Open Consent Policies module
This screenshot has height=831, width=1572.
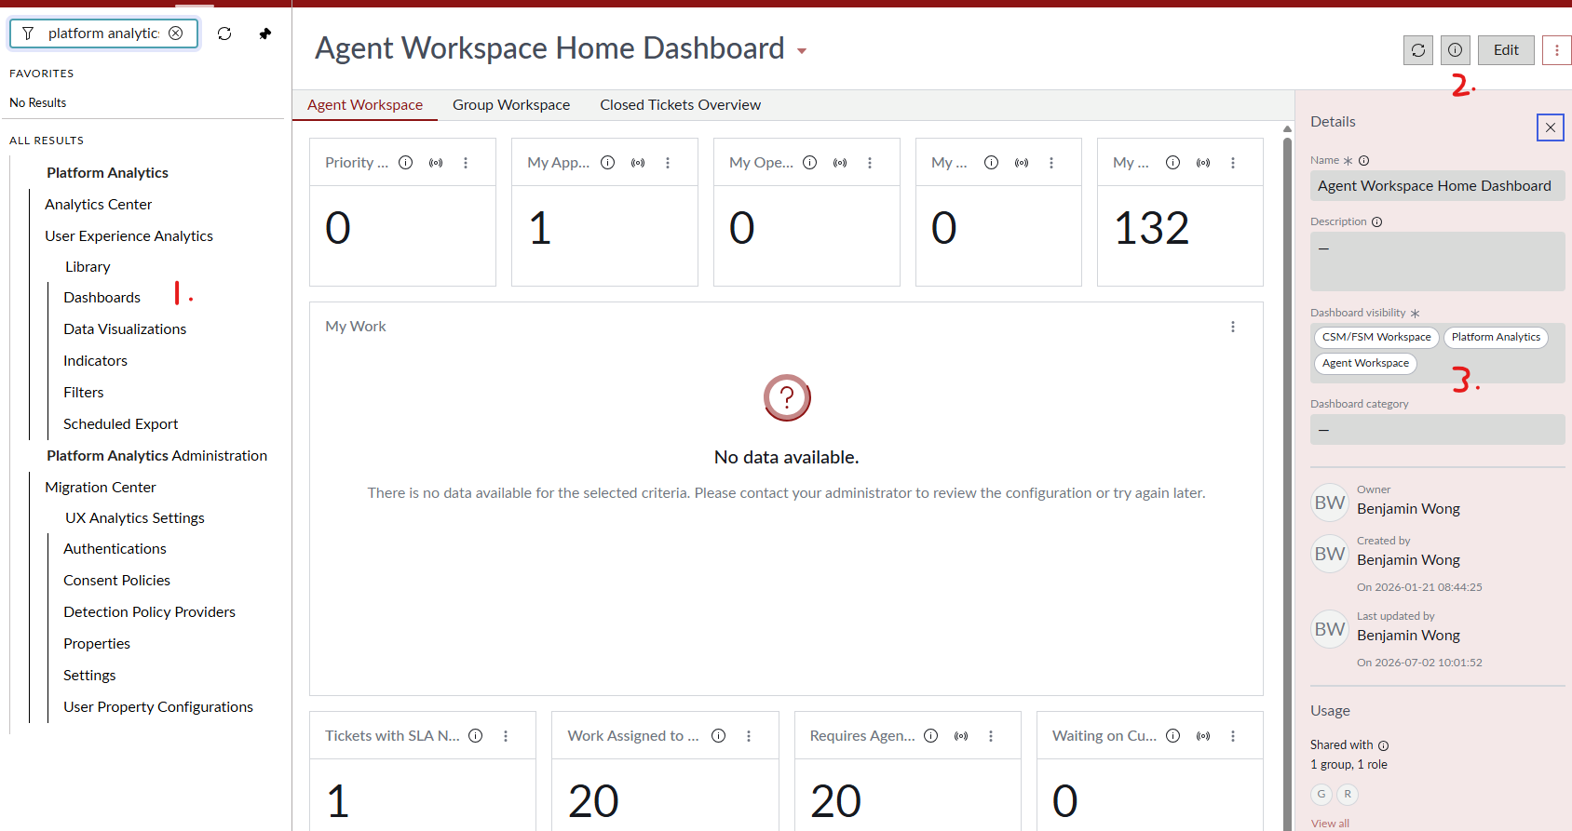(117, 581)
